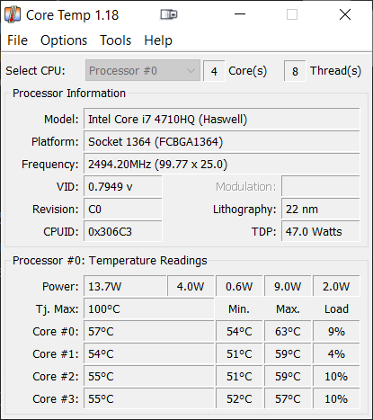Viewport: 373px width, 420px height.
Task: Click Core #2 minimum temperature field
Action: (x=239, y=376)
